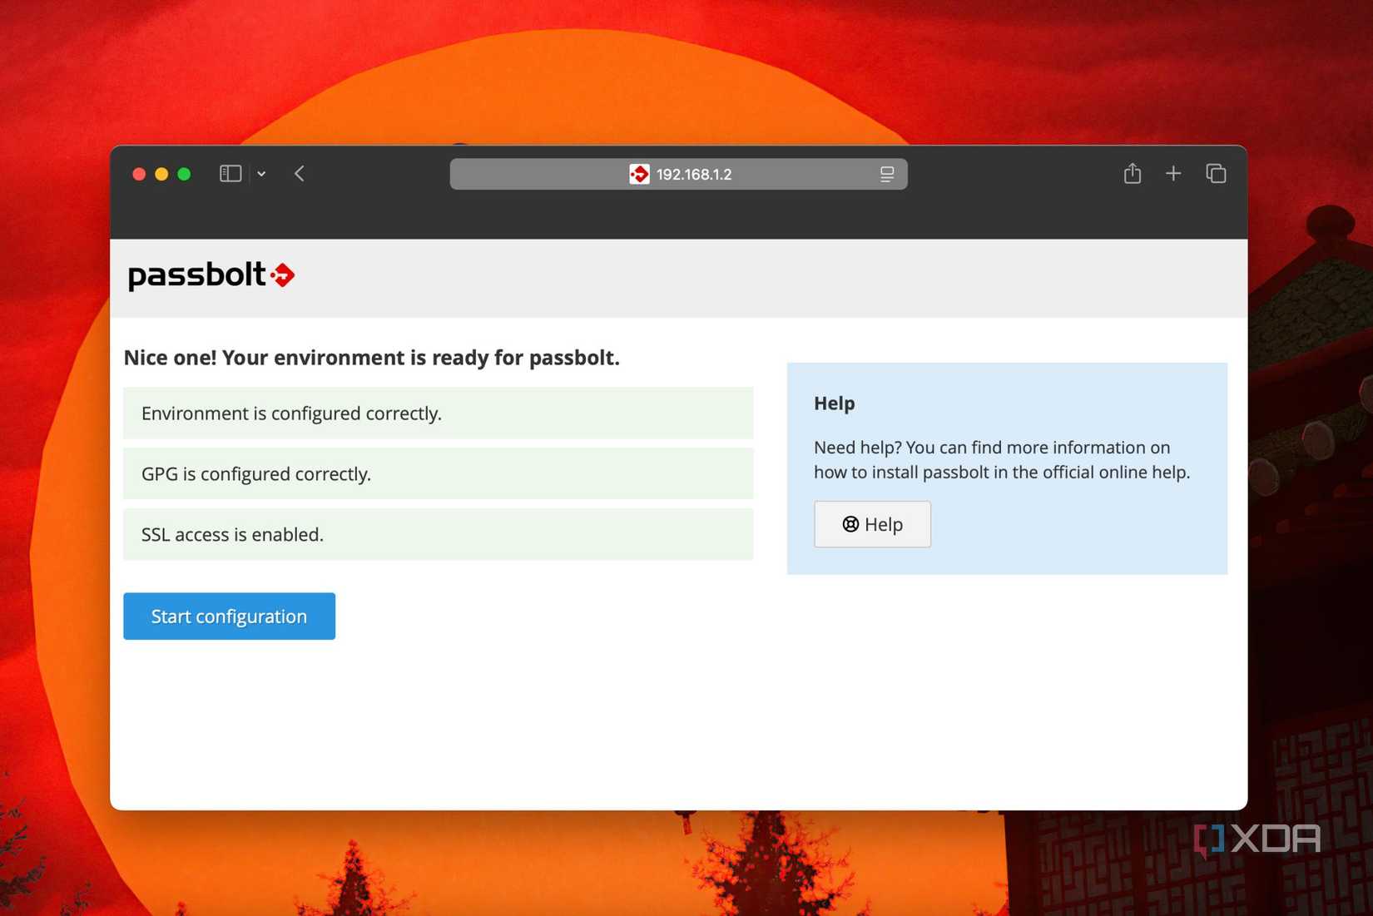Open a new tab with the plus icon

1173,173
